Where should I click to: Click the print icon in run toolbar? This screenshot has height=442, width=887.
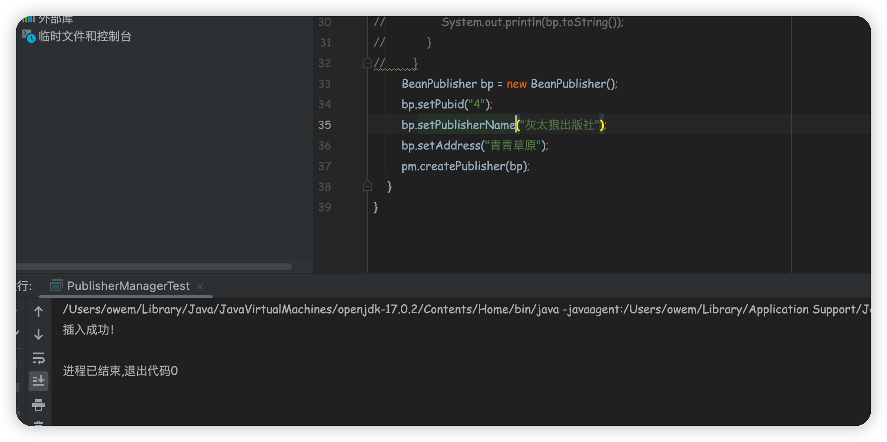tap(39, 405)
